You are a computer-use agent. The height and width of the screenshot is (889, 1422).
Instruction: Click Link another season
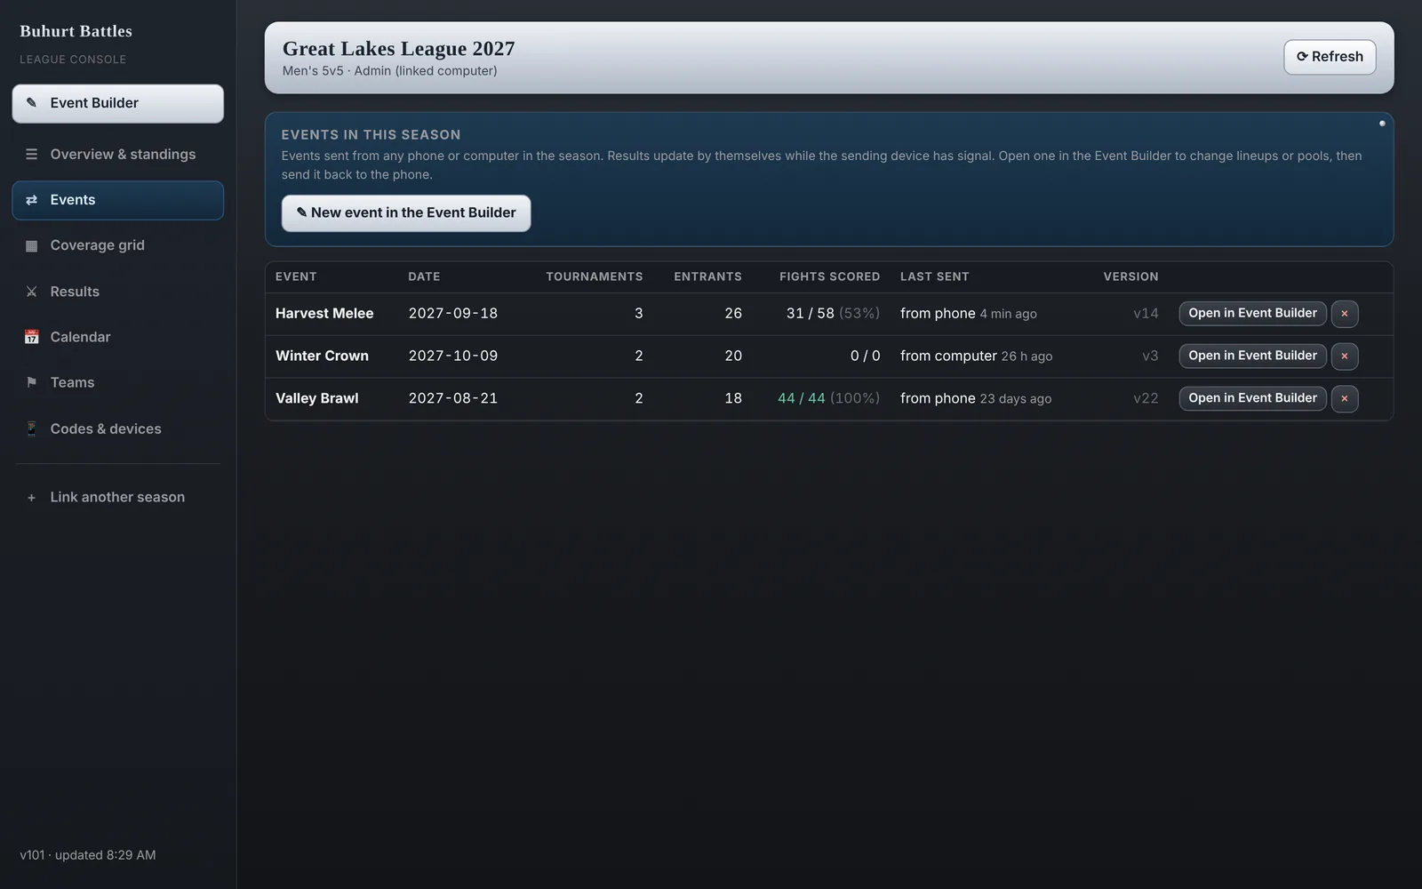point(118,498)
